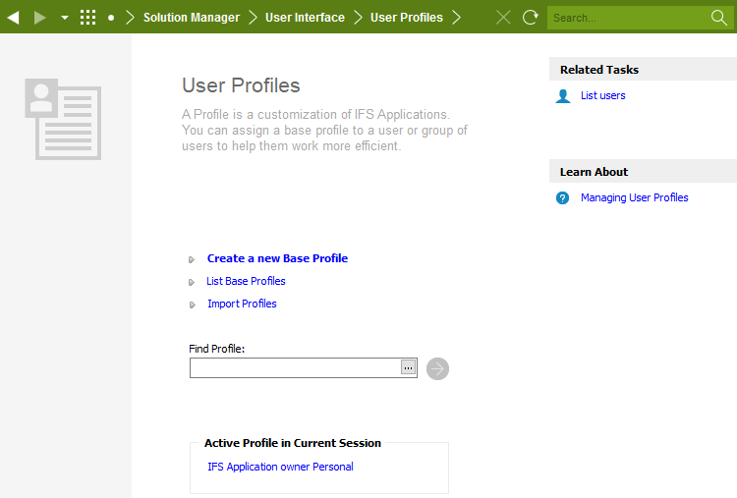Image resolution: width=737 pixels, height=498 pixels.
Task: Click the user profile page icon
Action: 63,119
